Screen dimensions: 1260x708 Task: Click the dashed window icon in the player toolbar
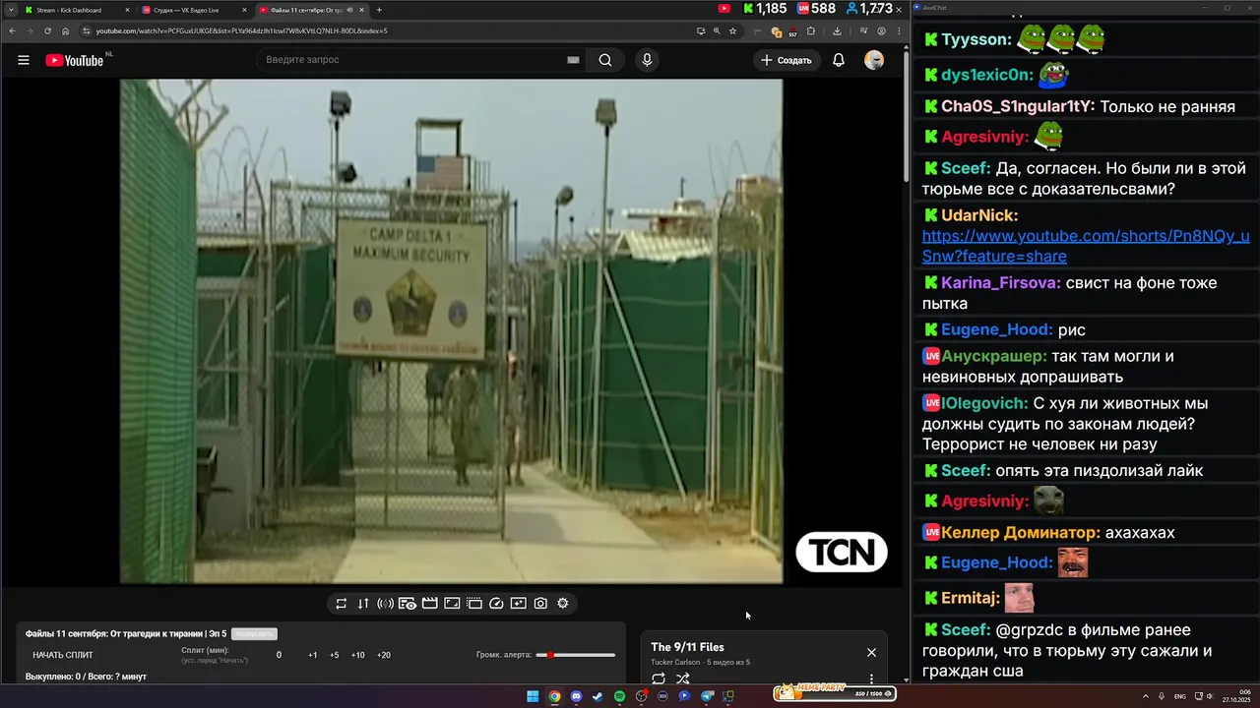coord(473,604)
